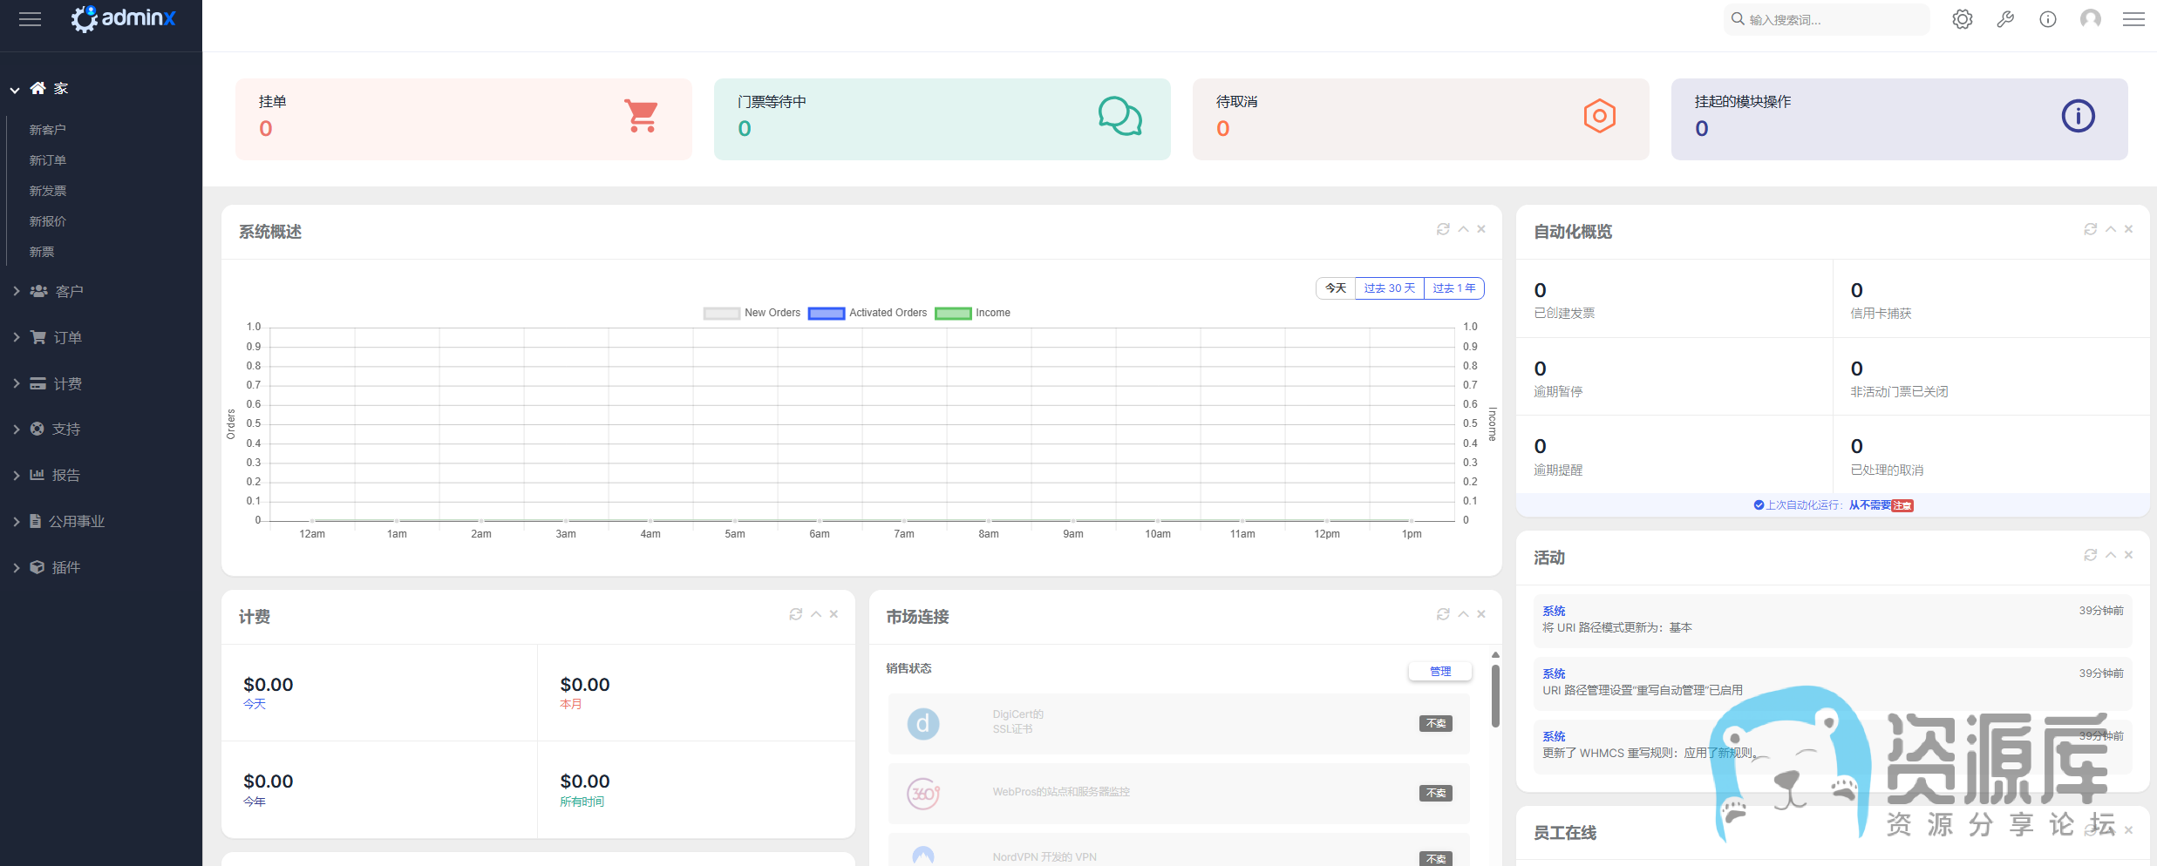Image resolution: width=2157 pixels, height=866 pixels.
Task: Collapse the 计费 panel
Action: pos(816,614)
